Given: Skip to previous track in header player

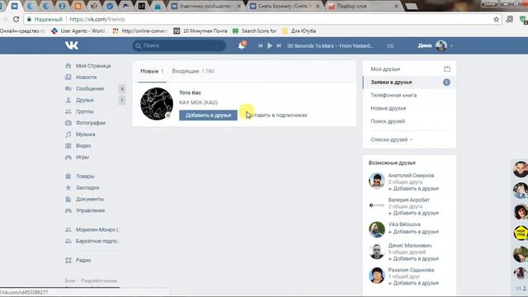Looking at the screenshot, I should point(261,45).
